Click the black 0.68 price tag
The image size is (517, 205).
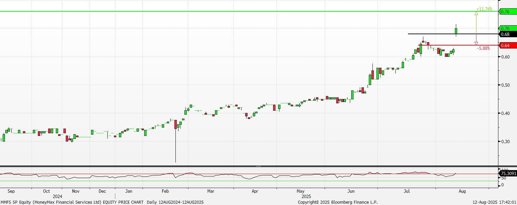tap(508, 34)
